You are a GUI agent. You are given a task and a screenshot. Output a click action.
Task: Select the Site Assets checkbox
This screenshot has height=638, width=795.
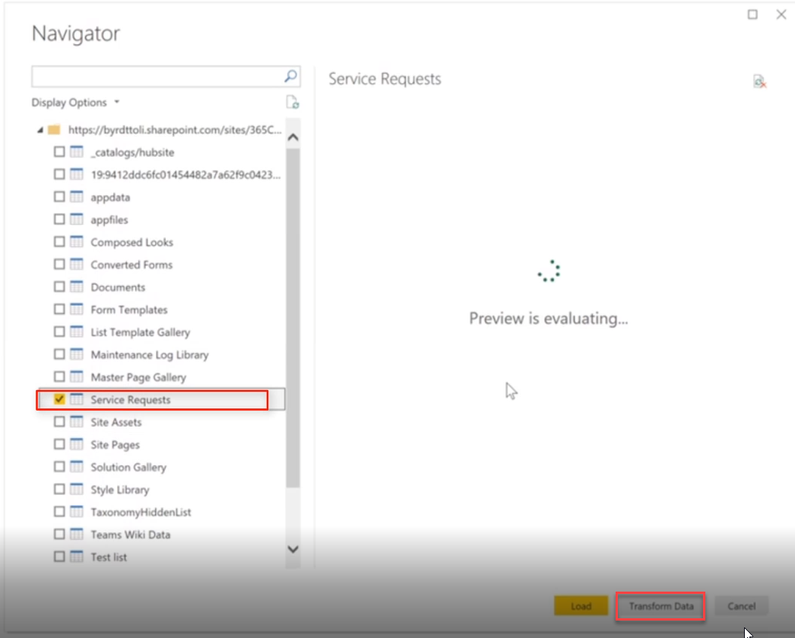[59, 421]
